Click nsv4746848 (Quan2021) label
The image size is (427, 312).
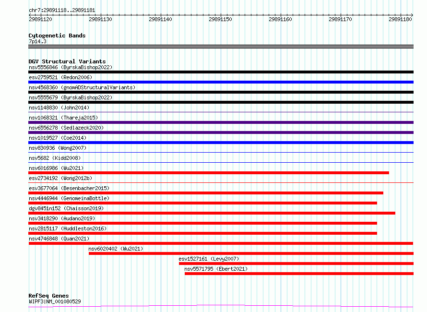coord(59,239)
